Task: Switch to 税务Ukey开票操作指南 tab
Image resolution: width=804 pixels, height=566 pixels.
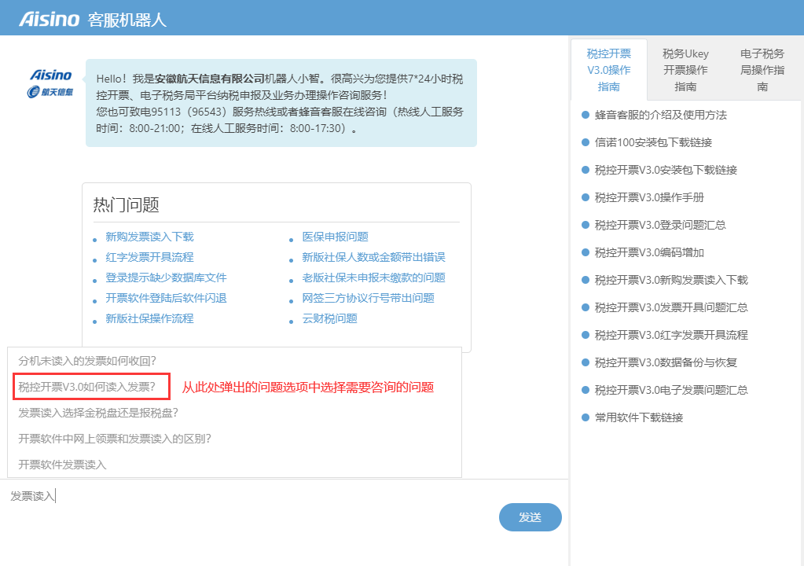Action: point(685,70)
